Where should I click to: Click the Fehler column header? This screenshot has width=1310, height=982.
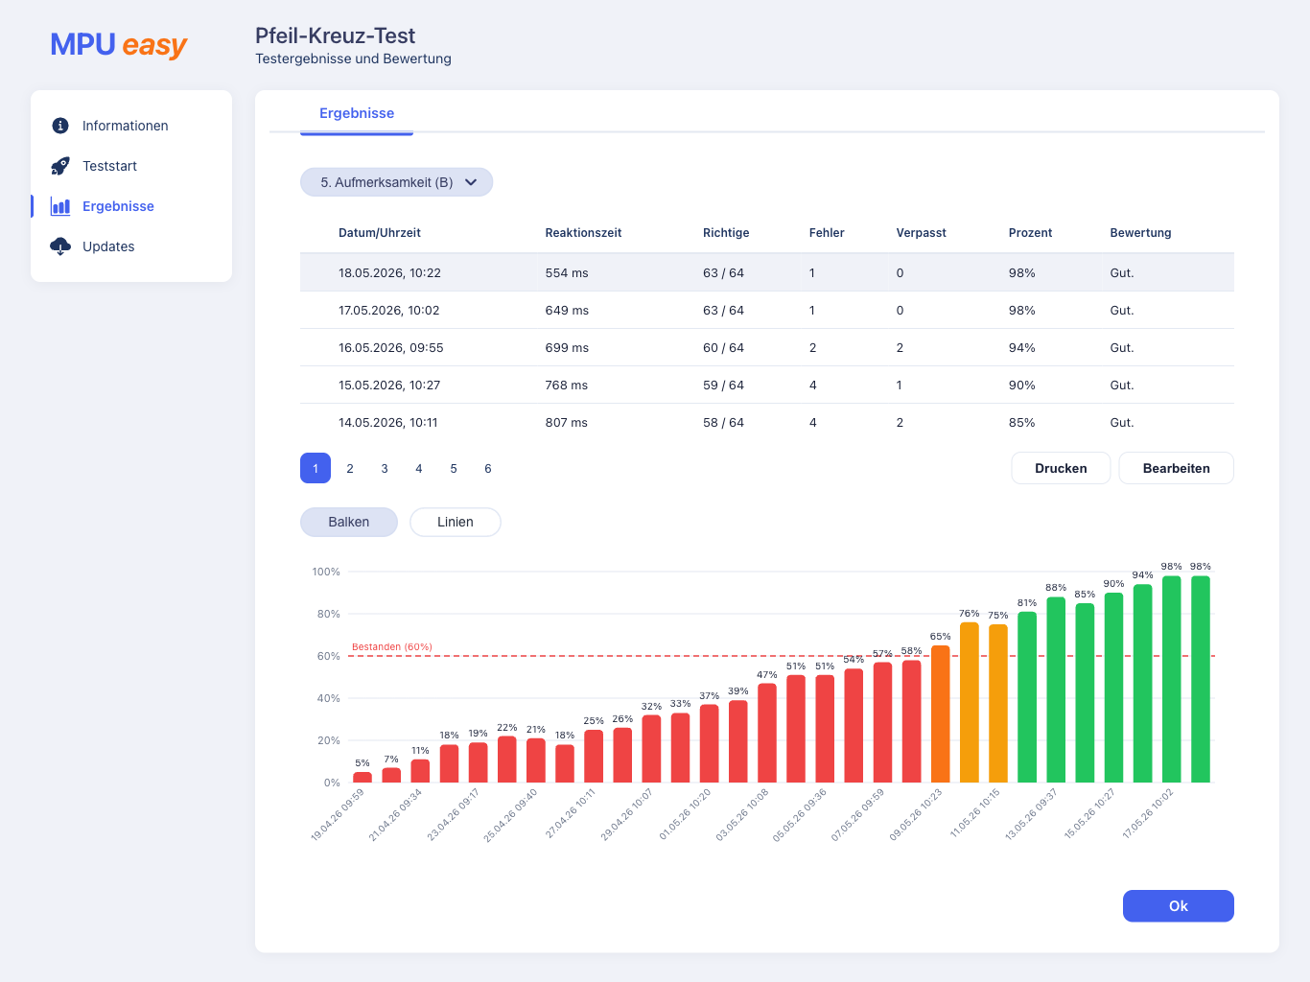tap(827, 233)
